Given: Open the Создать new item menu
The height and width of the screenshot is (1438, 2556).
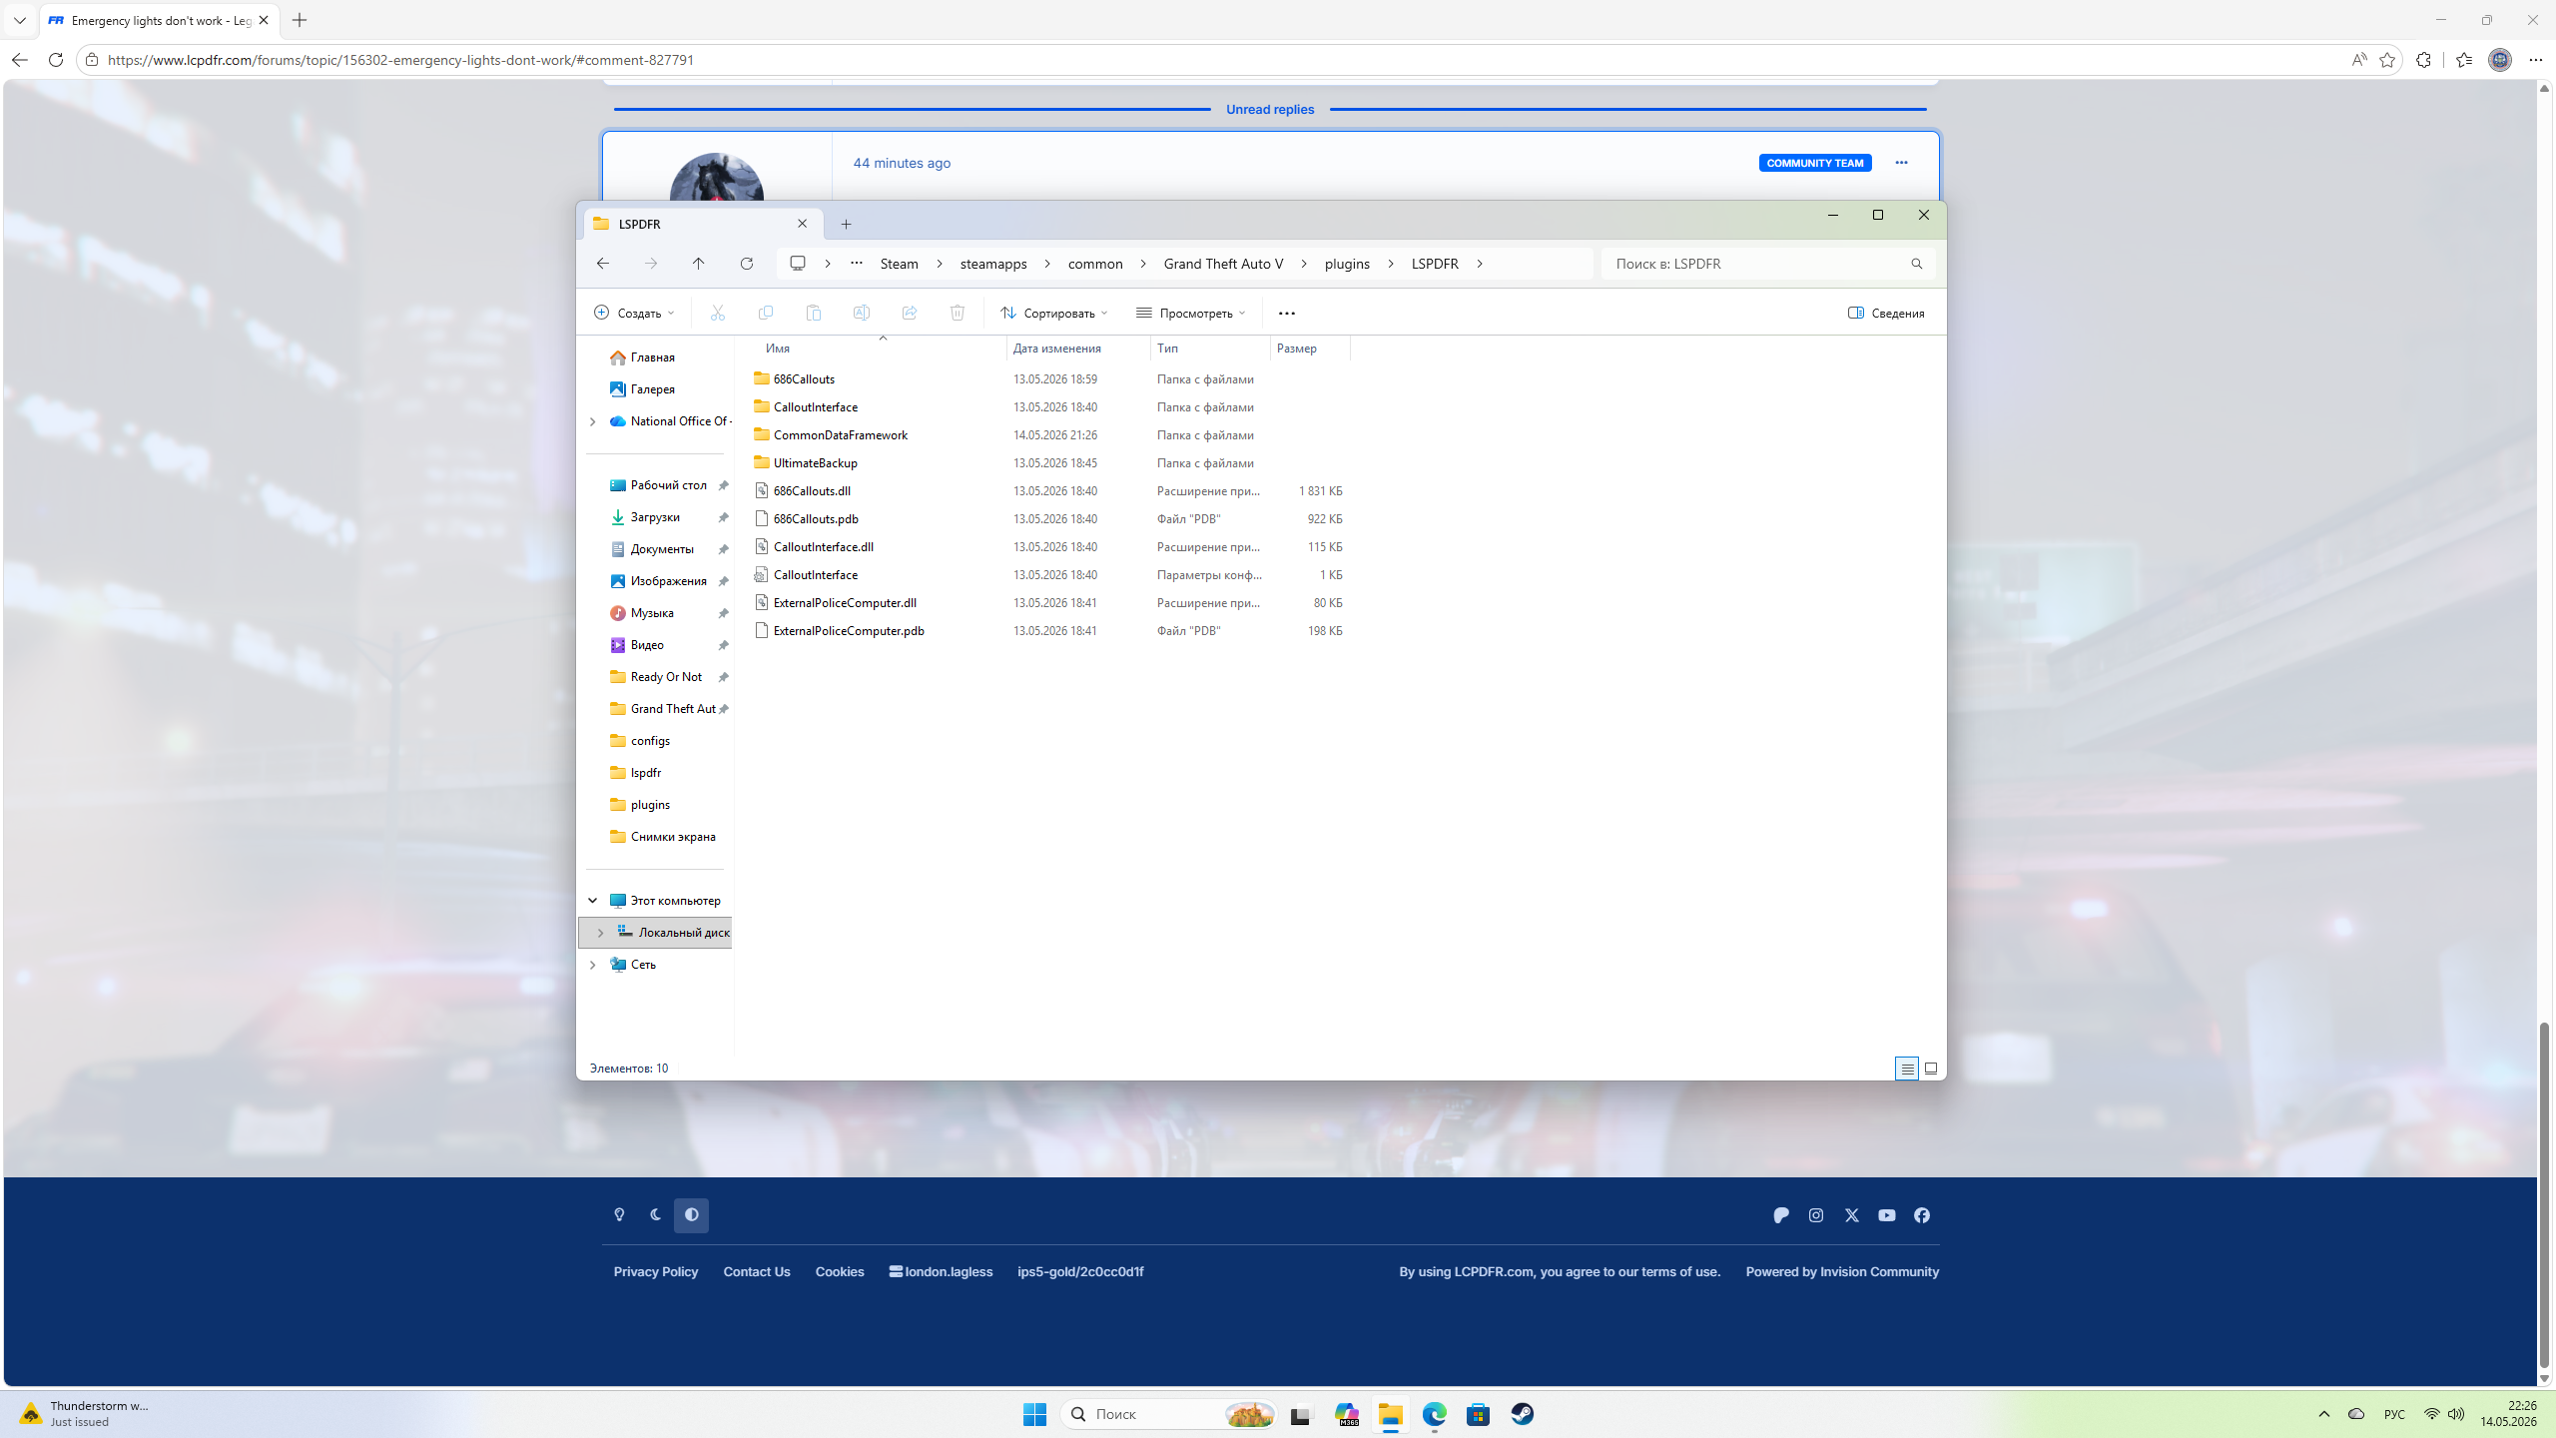Looking at the screenshot, I should 634,313.
